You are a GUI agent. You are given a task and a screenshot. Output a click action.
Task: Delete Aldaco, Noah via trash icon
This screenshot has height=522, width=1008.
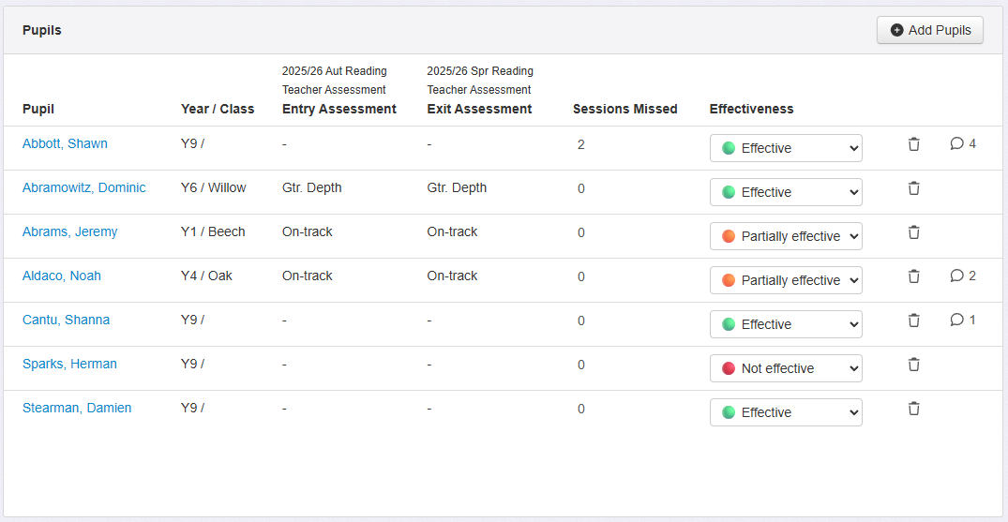(913, 276)
